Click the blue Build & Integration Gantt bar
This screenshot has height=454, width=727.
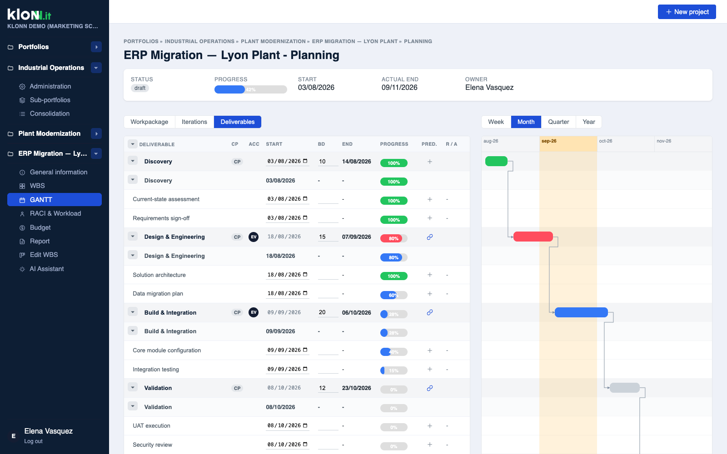pyautogui.click(x=581, y=312)
